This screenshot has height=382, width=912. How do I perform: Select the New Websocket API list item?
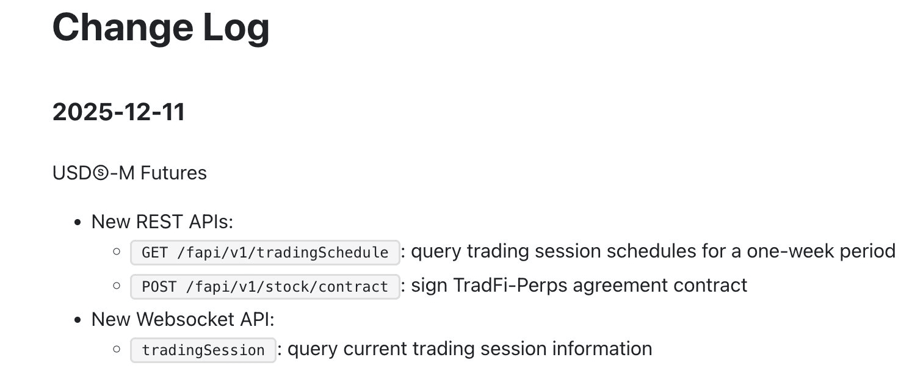pyautogui.click(x=183, y=319)
